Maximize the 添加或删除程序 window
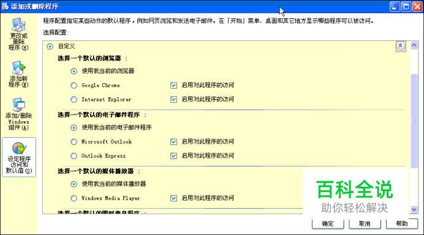The image size is (424, 235). pyautogui.click(x=406, y=7)
